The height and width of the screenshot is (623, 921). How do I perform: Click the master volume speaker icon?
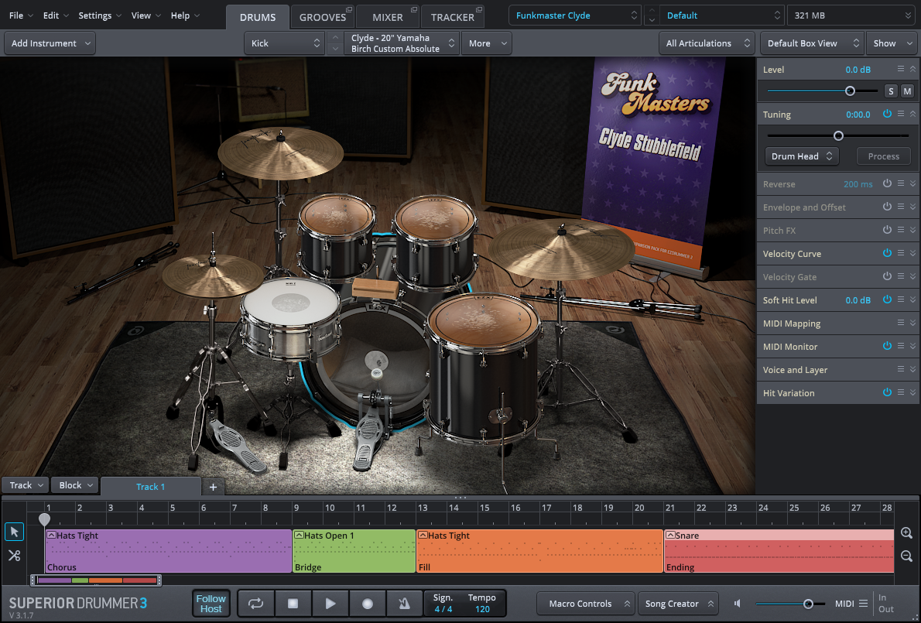[738, 604]
